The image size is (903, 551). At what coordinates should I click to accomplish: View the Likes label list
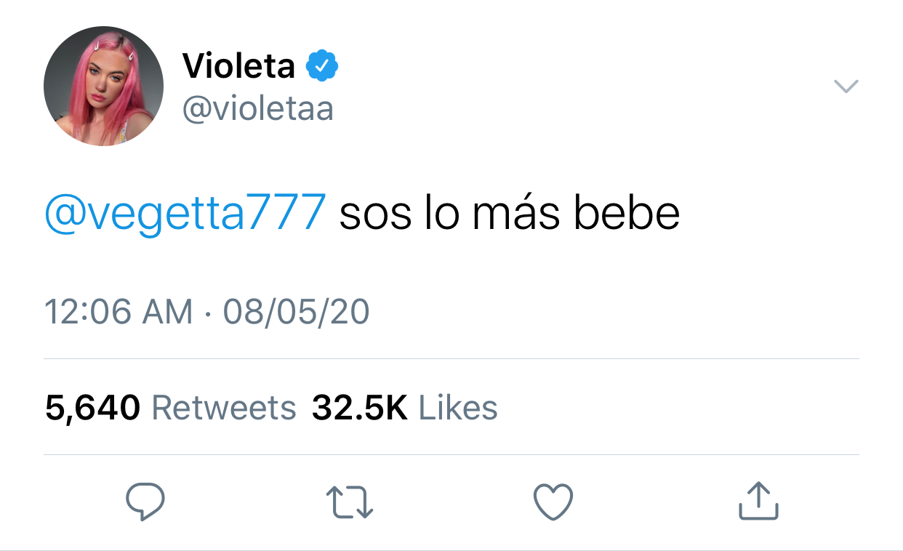click(458, 408)
